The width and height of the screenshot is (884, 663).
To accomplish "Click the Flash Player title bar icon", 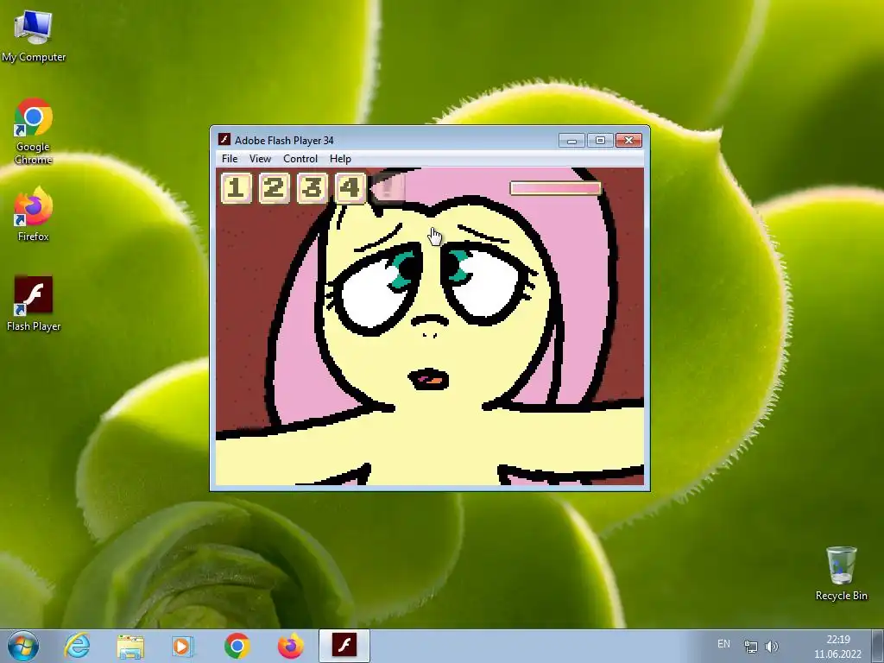I will click(x=224, y=139).
